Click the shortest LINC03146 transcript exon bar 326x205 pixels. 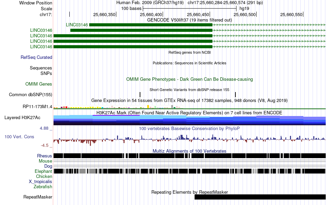coord(151,25)
